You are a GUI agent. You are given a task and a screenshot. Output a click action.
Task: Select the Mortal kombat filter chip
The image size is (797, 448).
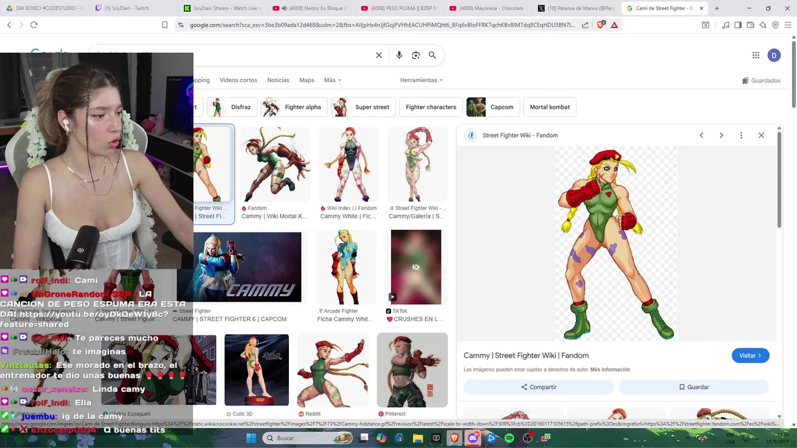point(550,107)
